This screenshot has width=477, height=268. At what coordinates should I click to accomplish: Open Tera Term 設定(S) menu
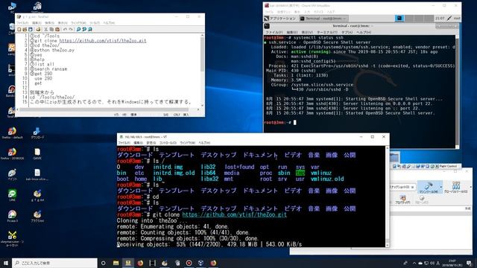pyautogui.click(x=151, y=142)
